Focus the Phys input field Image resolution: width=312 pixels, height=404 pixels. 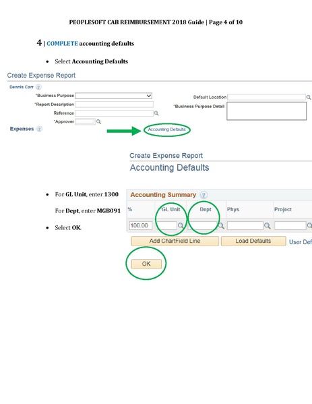pos(245,226)
